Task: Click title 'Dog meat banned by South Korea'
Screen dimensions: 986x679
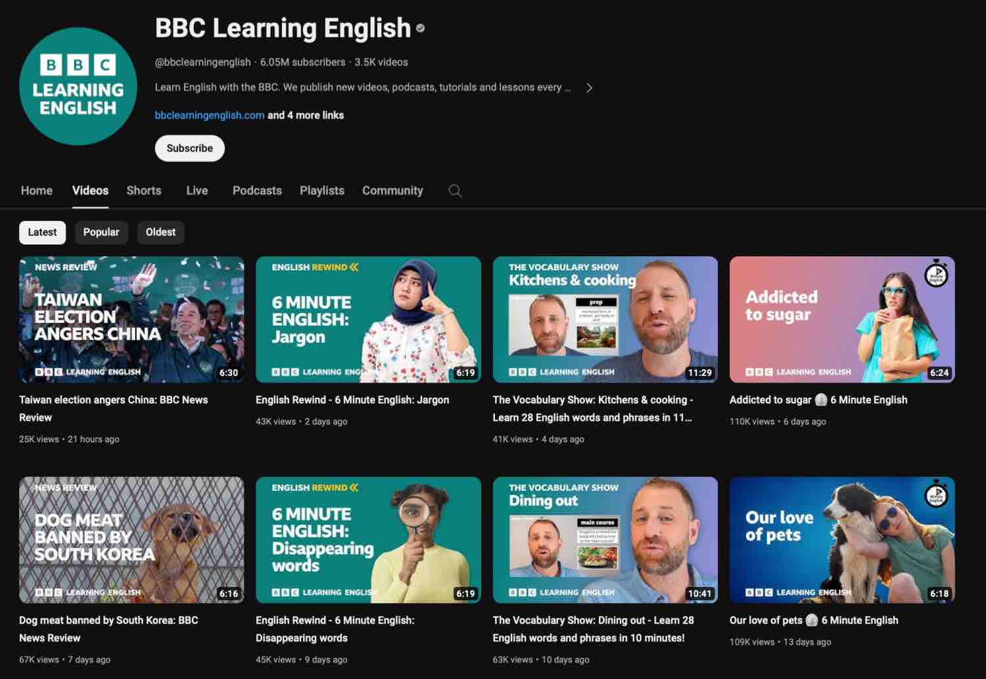Action: click(x=108, y=629)
